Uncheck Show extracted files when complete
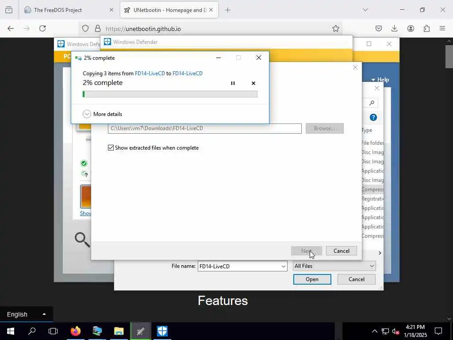This screenshot has height=340, width=453. [111, 148]
